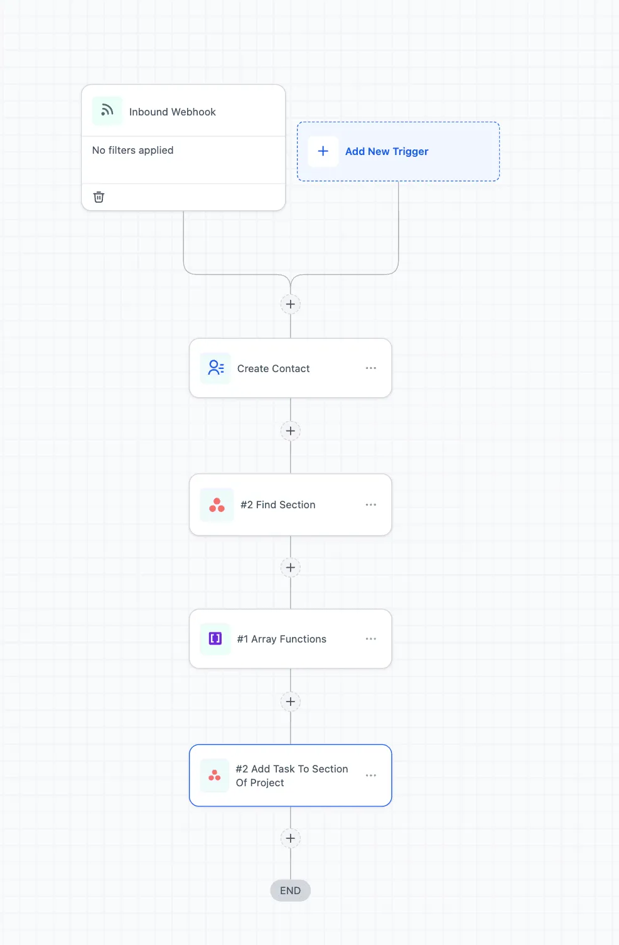This screenshot has width=619, height=945.
Task: Add step between Find Section and Array Functions
Action: click(x=291, y=568)
